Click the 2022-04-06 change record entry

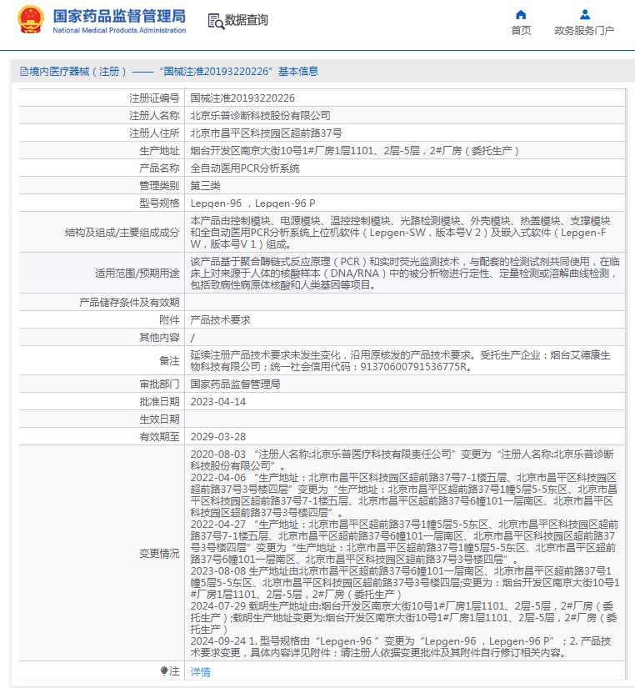tap(404, 495)
